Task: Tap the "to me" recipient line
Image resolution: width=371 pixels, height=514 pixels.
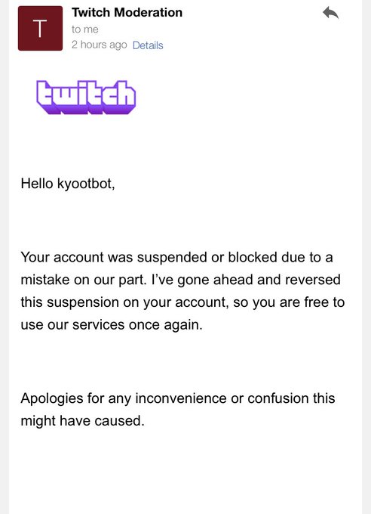Action: click(85, 29)
